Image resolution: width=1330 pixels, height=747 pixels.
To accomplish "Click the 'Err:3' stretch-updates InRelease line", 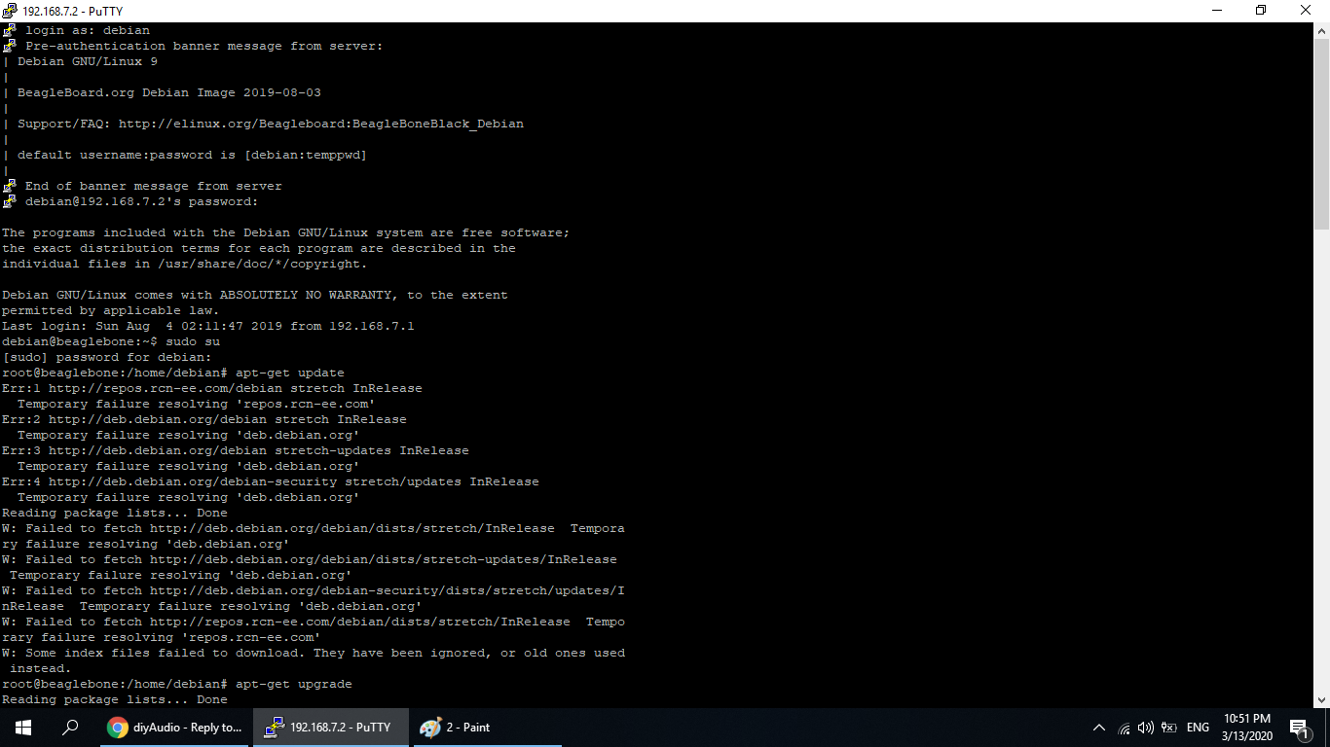I will tap(236, 450).
